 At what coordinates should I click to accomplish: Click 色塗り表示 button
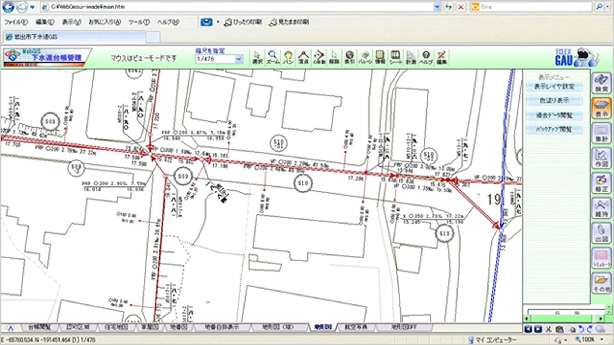[x=554, y=100]
